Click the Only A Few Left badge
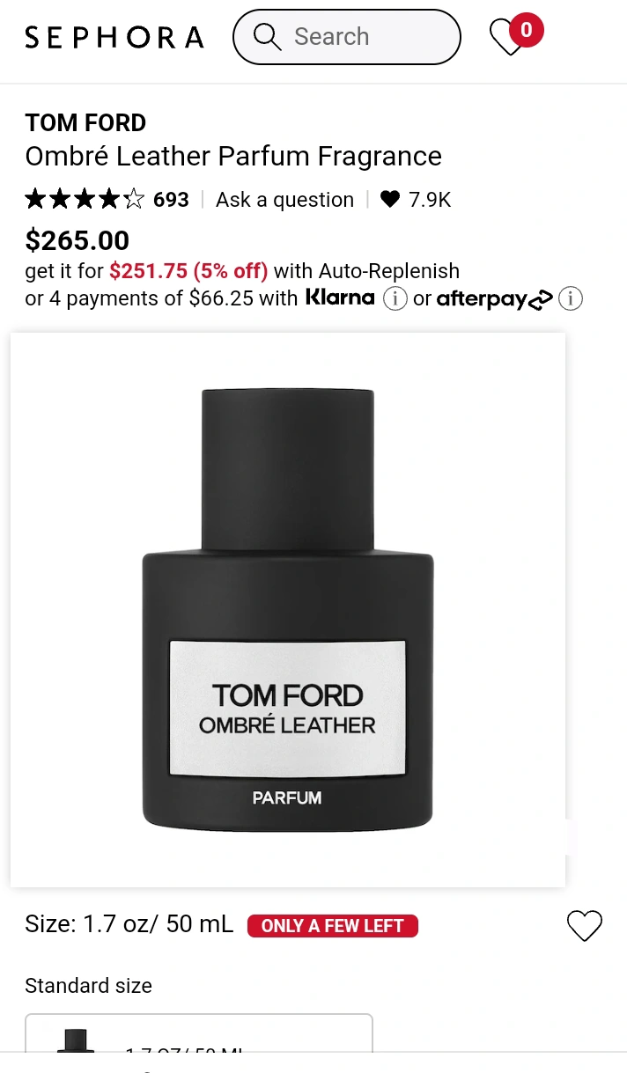 [333, 926]
